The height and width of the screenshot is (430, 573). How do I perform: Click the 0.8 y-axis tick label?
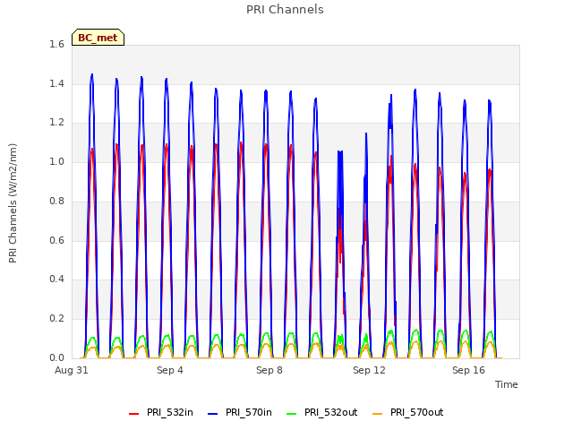[56, 201]
